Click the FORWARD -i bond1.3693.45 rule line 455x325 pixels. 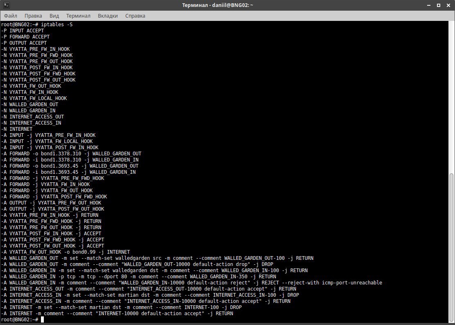68,172
